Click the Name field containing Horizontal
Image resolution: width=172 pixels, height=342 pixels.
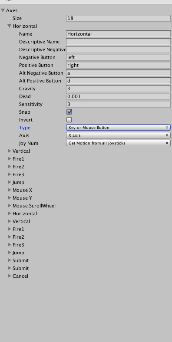(118, 34)
